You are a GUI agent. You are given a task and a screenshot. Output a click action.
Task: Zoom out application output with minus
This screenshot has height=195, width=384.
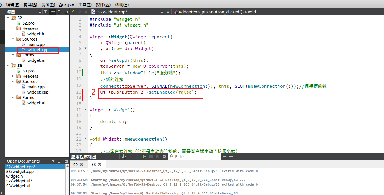pos(231,157)
